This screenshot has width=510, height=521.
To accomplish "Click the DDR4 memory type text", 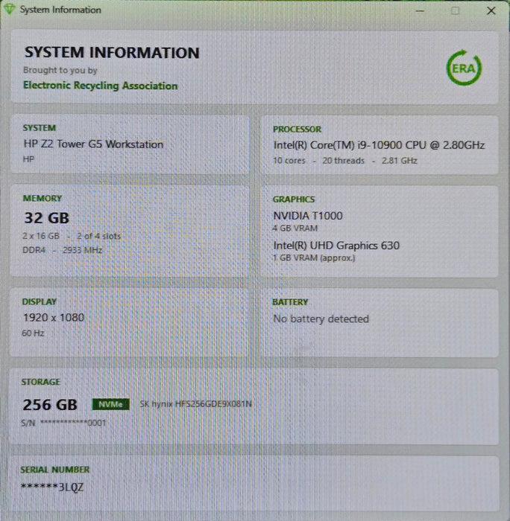I will pos(34,250).
